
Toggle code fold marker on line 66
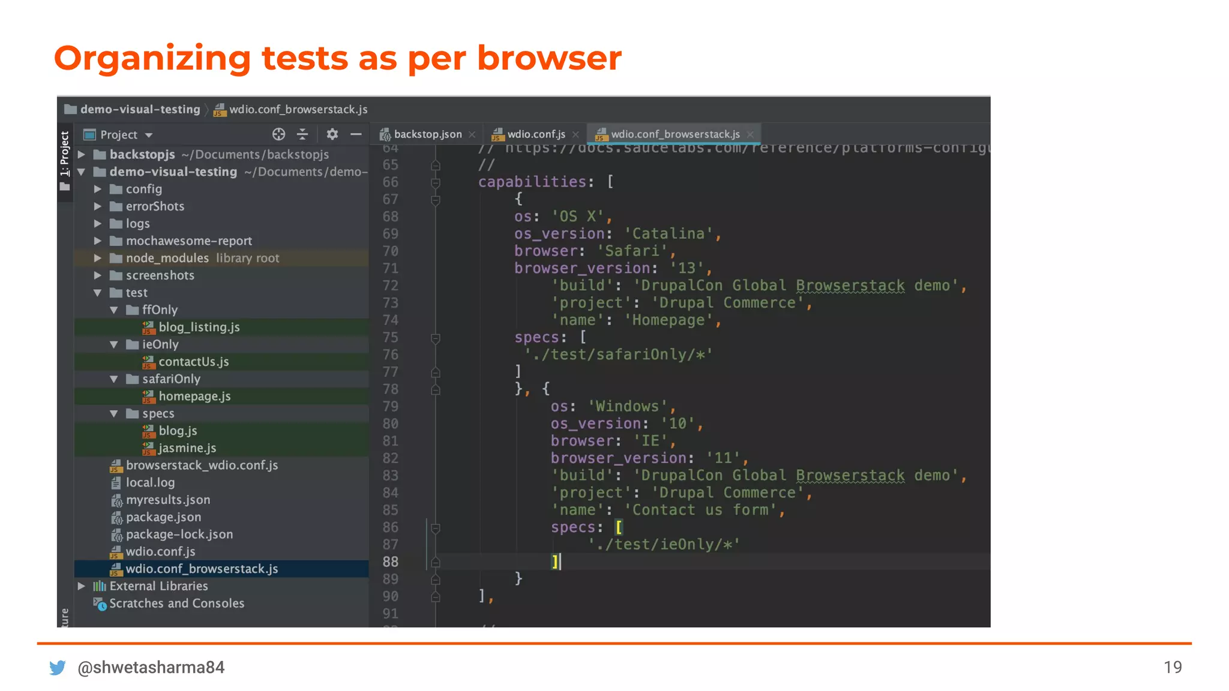tap(436, 182)
